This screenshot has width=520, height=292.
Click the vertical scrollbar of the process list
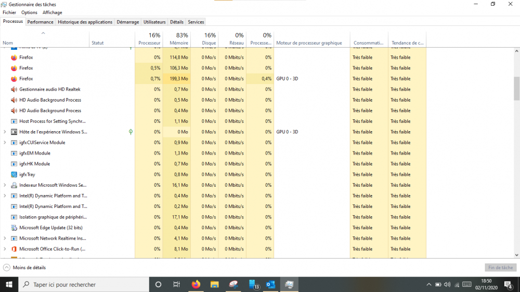pos(516,88)
